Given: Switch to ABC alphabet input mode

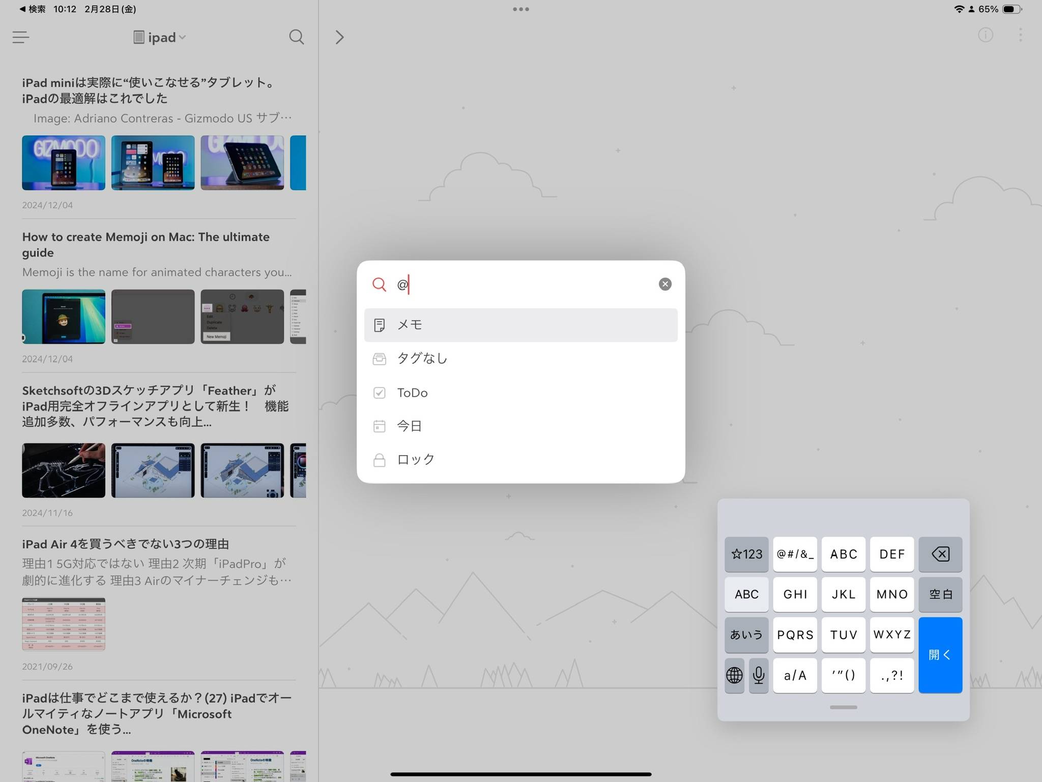Looking at the screenshot, I should [746, 594].
